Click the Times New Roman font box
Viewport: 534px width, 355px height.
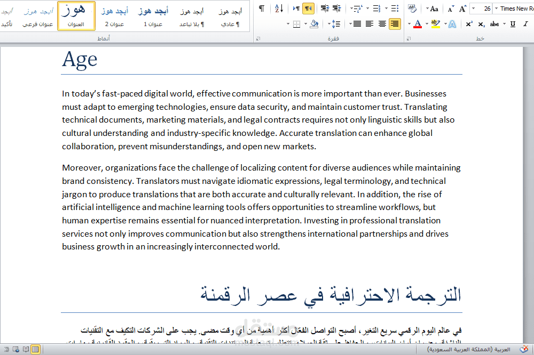click(516, 9)
